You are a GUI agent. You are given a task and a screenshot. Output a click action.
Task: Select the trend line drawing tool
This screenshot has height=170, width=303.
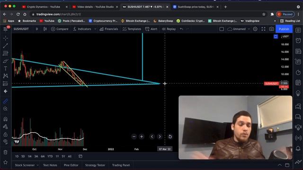click(5, 46)
